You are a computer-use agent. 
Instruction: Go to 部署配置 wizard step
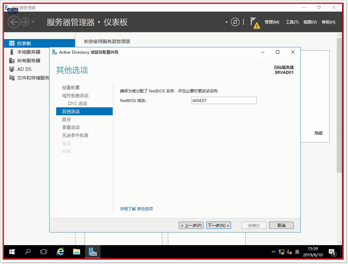71,88
